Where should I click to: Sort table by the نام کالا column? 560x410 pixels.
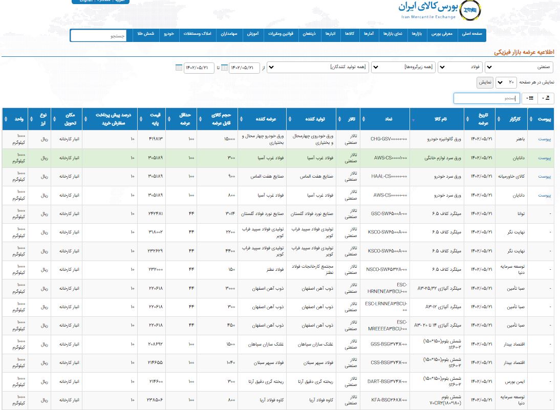437,119
